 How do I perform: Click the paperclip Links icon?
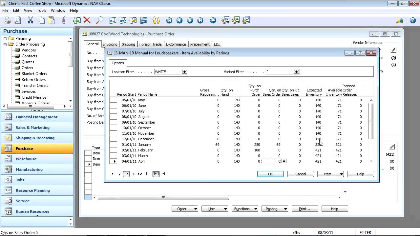pos(64,20)
